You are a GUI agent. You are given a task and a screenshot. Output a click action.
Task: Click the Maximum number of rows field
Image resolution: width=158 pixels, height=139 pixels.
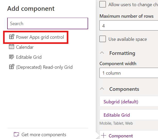[128, 26]
